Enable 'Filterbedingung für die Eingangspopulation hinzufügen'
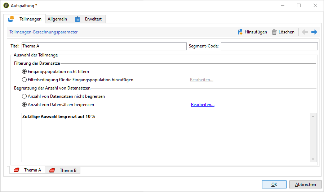Screen dimensions: 324x192 pos(25,80)
